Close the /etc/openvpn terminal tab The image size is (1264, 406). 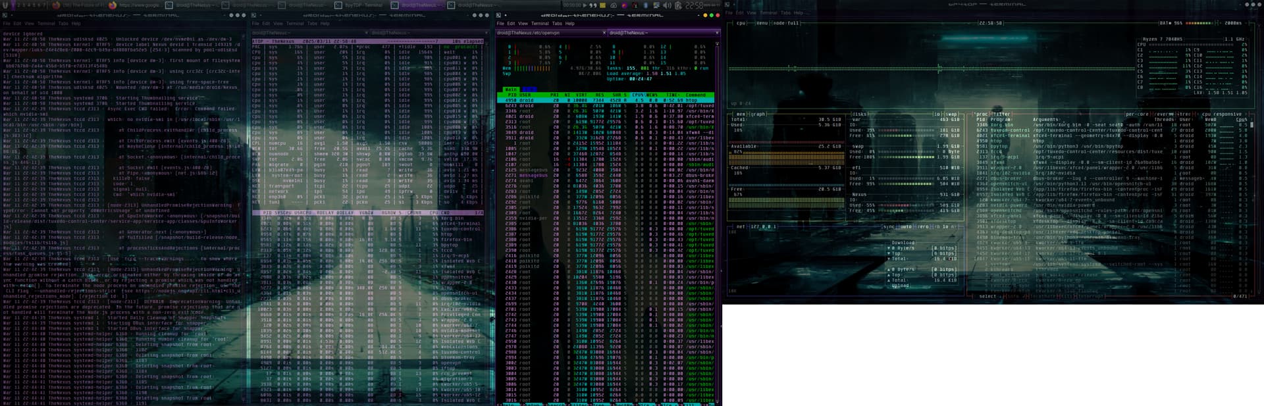click(604, 32)
